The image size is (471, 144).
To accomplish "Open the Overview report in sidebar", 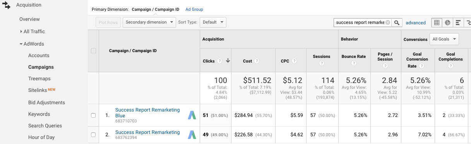I will pos(29,19).
